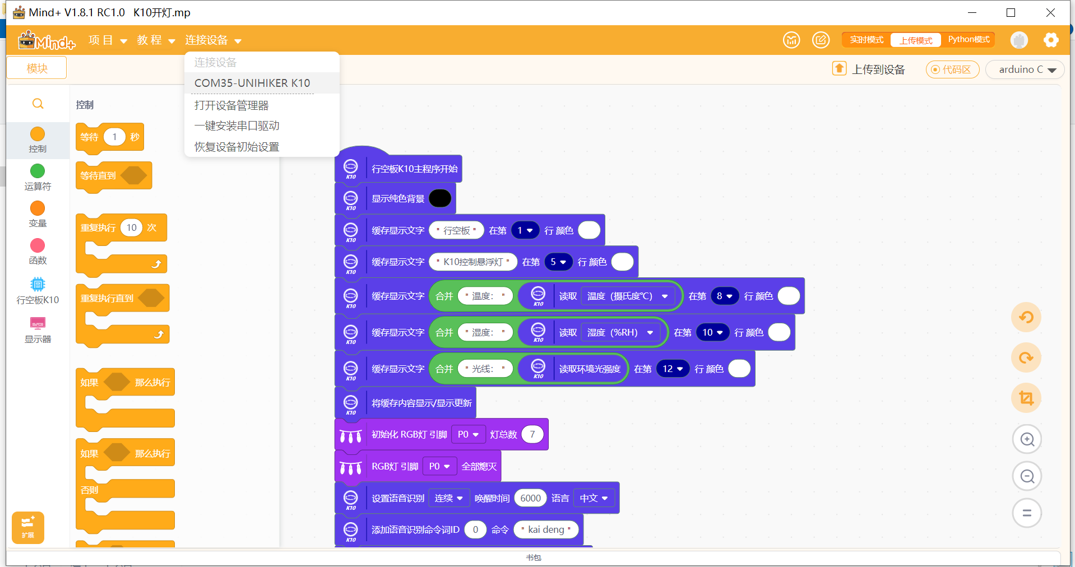Screen dimensions: 1075x567
Task: Open P0 pin dropdown in 初始化 RGB灯 block
Action: (468, 434)
